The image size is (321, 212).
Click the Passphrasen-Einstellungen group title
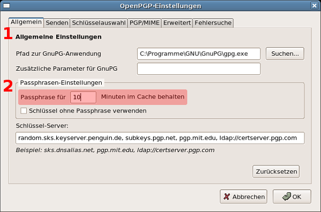tap(61, 83)
